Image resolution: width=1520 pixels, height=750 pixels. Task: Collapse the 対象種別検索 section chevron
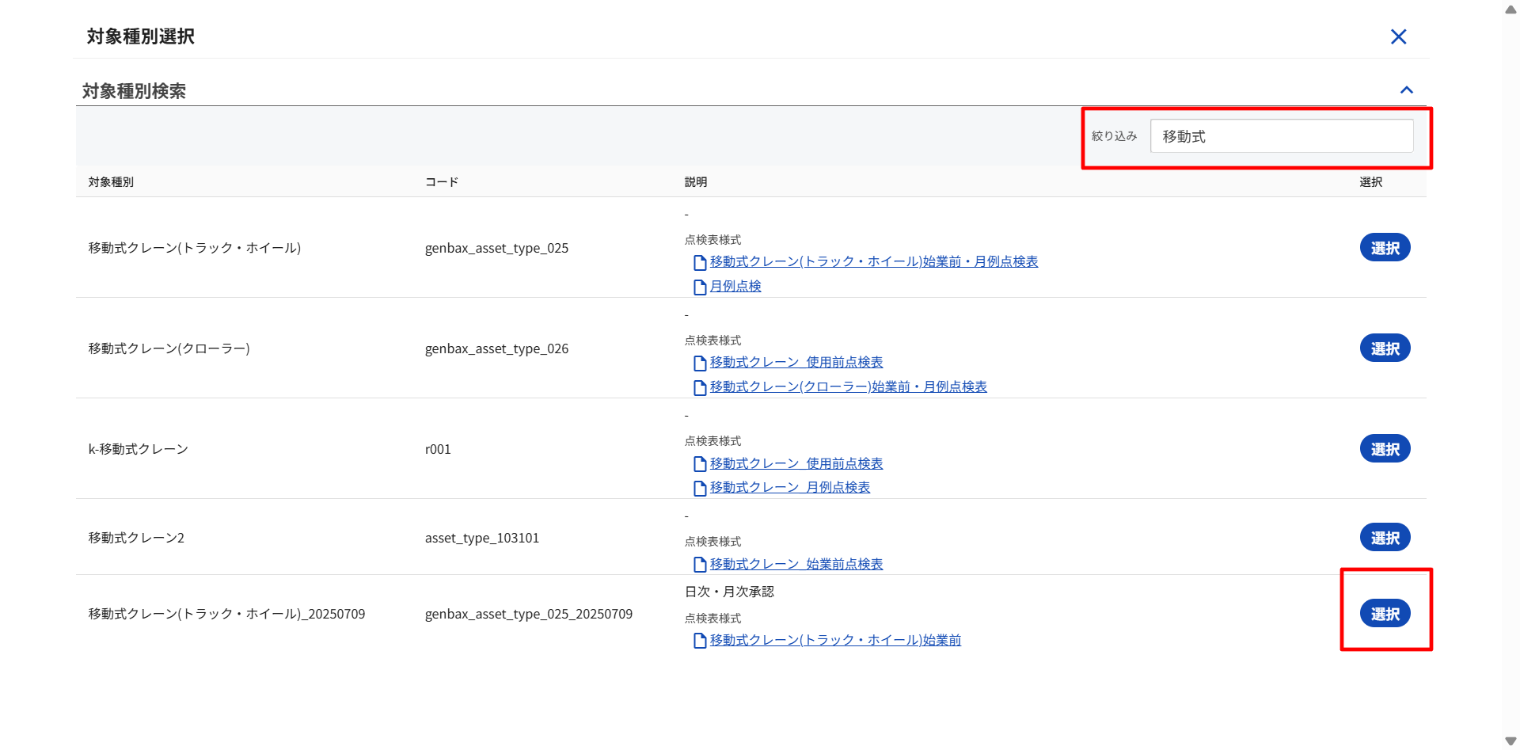pyautogui.click(x=1406, y=90)
